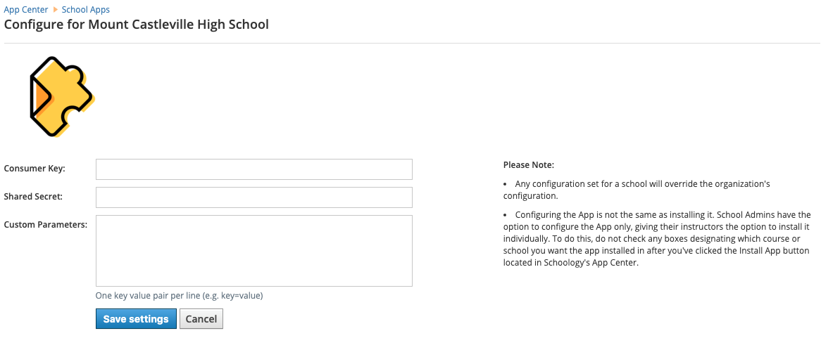Screen dimensions: 821x345
Task: Click the note paragraph about configuring the App
Action: click(657, 238)
